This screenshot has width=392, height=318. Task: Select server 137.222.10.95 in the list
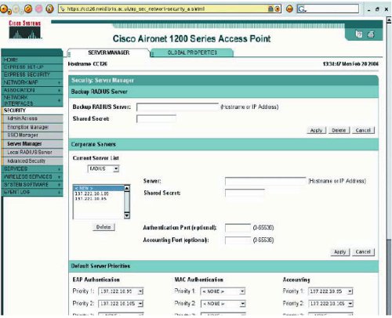coord(99,199)
